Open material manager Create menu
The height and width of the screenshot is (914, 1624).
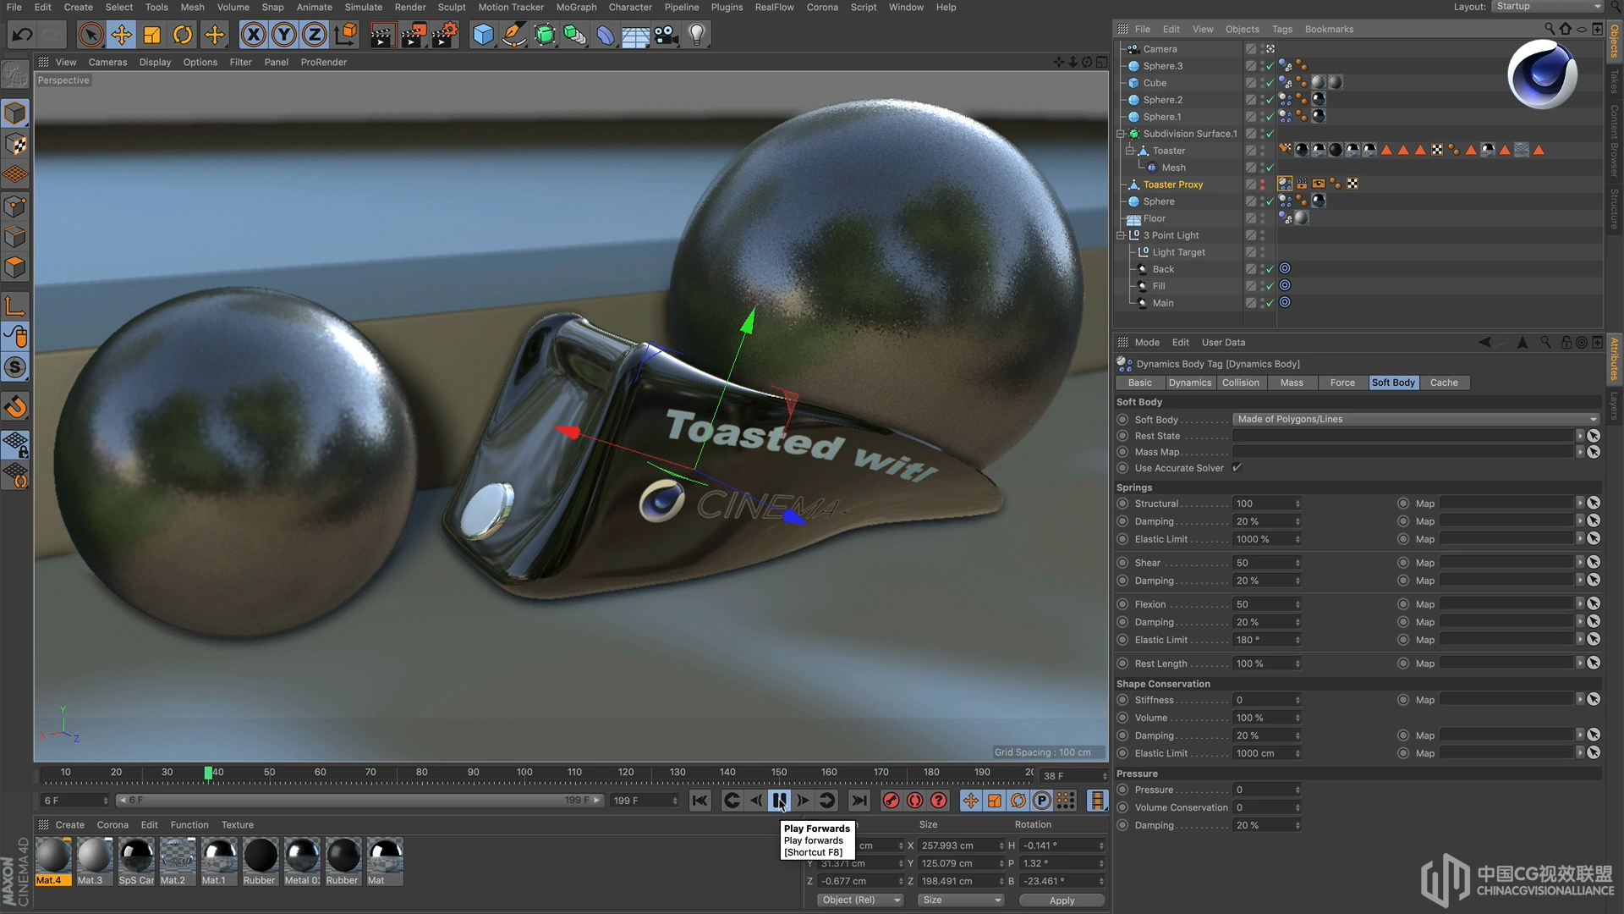click(x=70, y=825)
